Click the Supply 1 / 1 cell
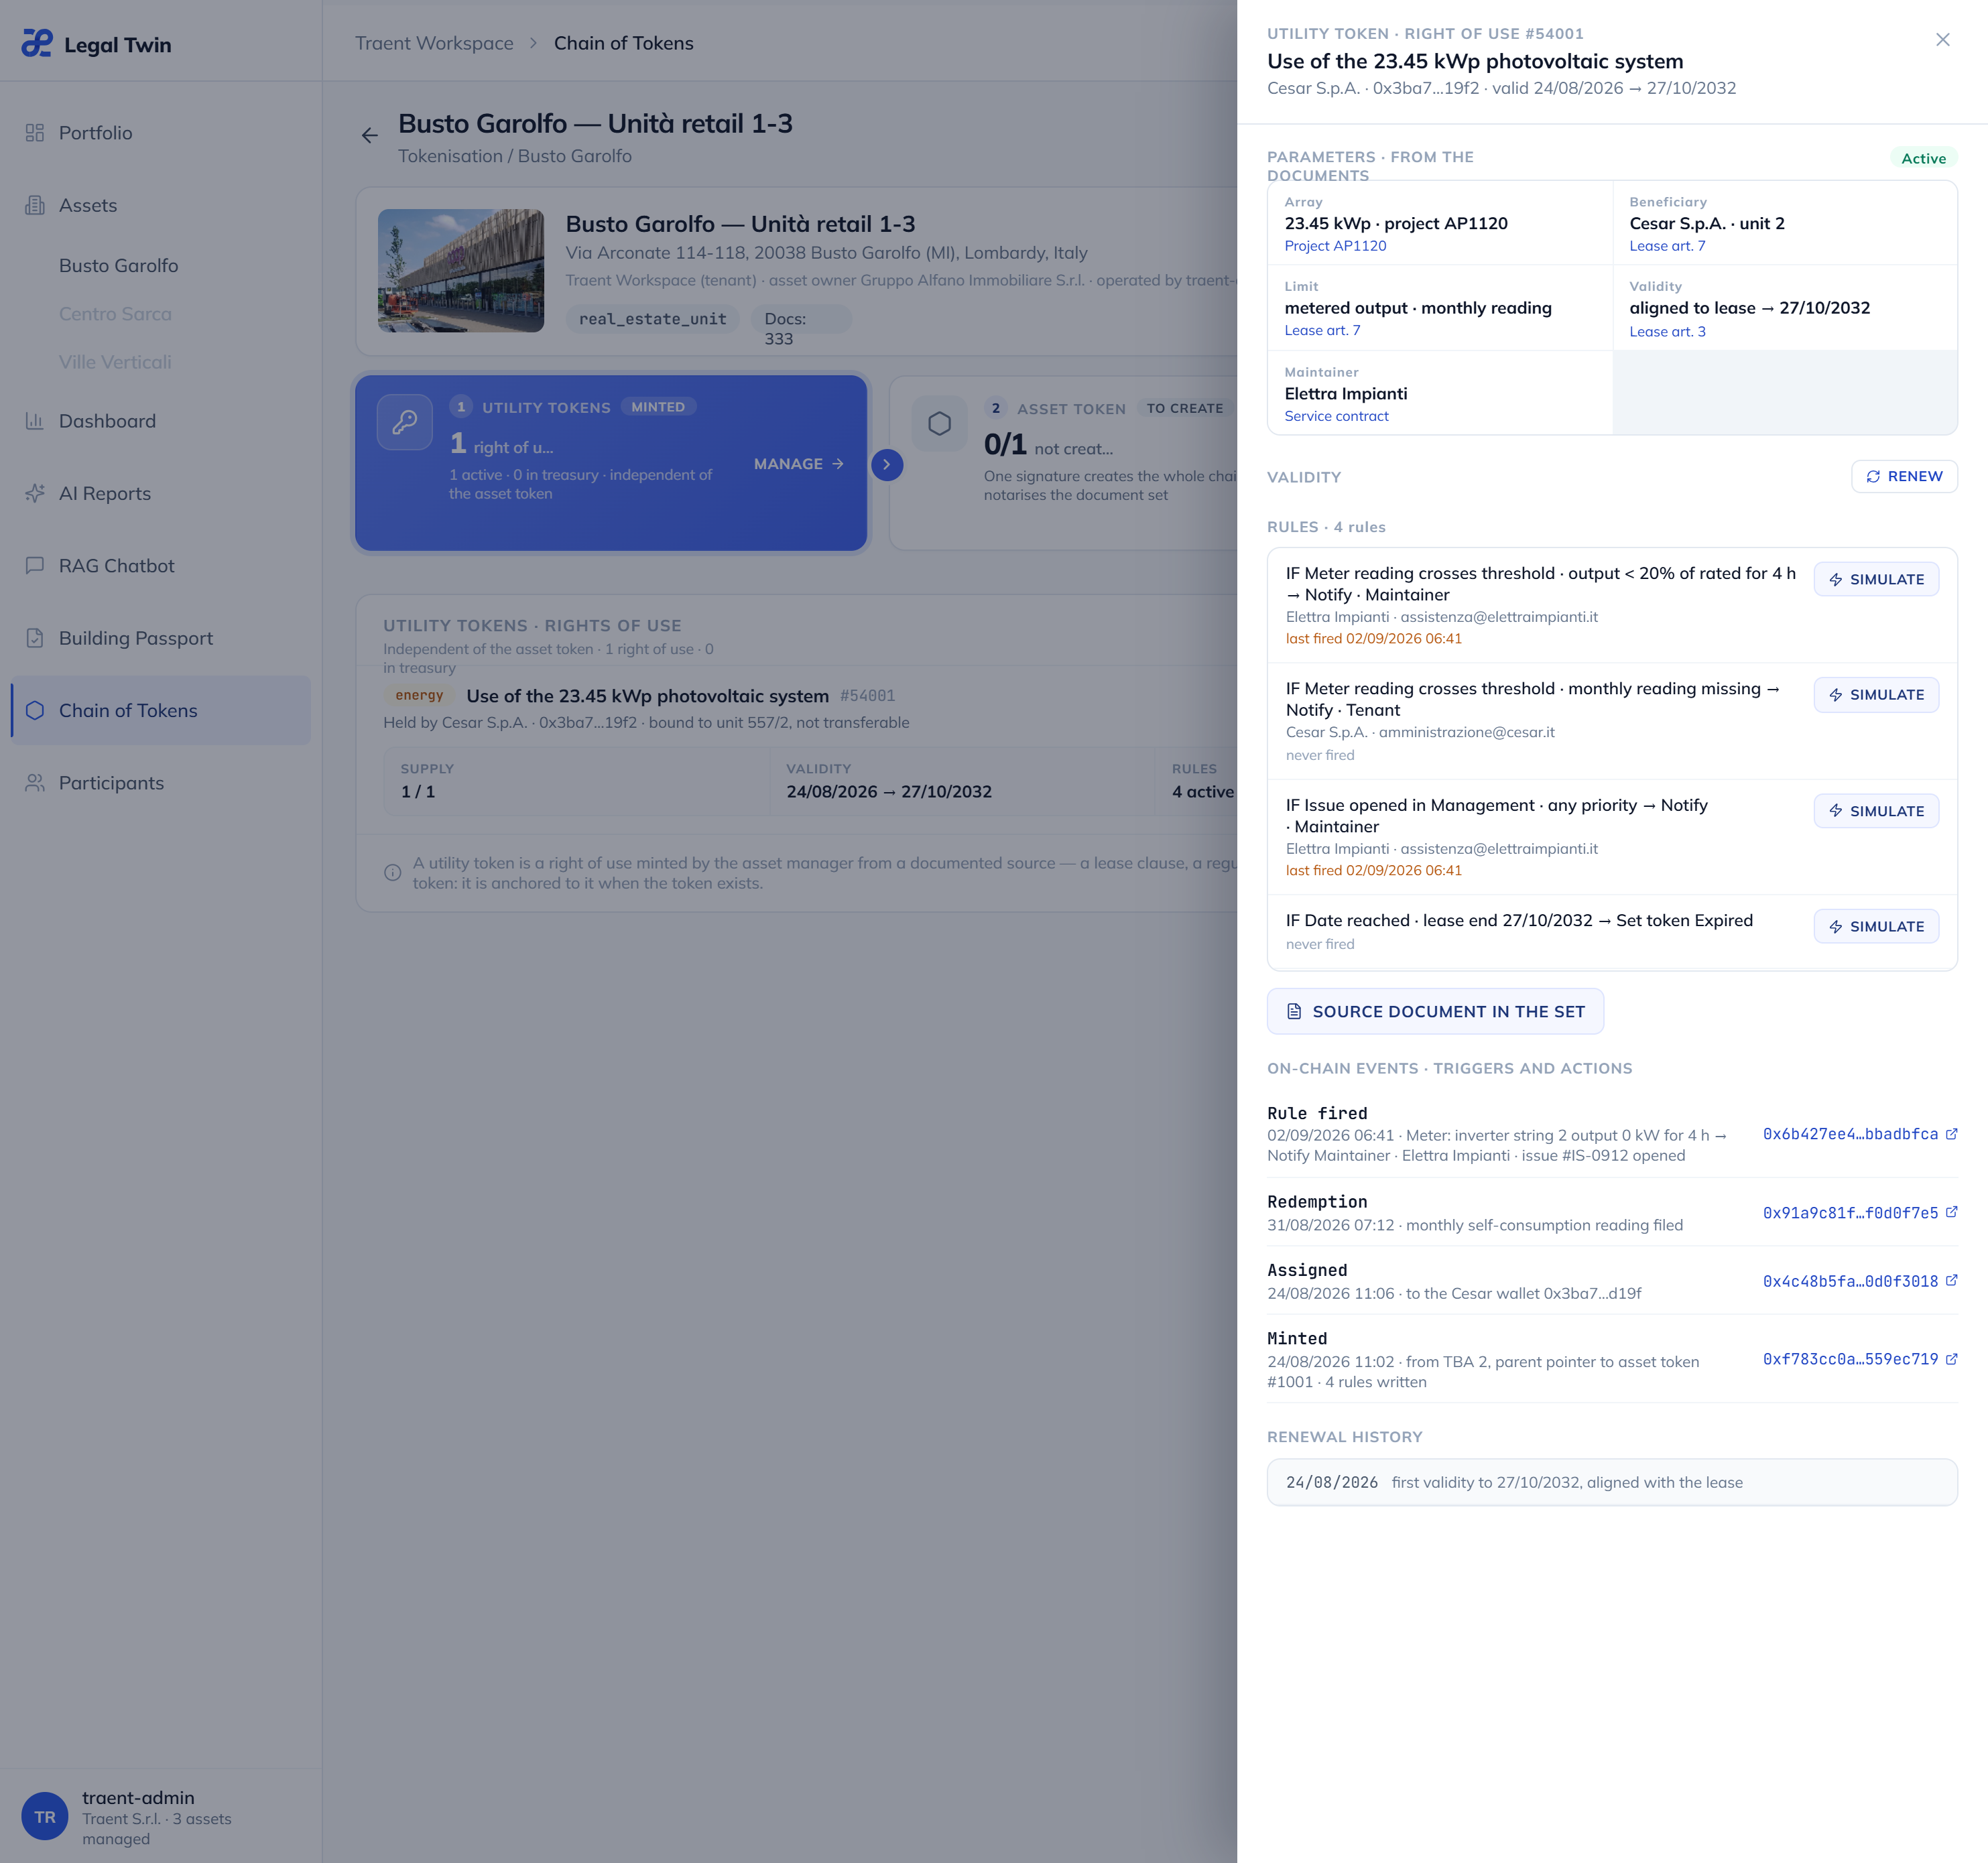1988x1863 pixels. (x=577, y=781)
